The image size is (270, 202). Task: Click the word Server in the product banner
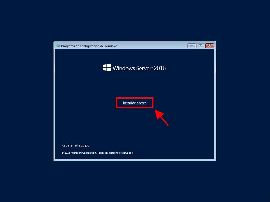144,68
